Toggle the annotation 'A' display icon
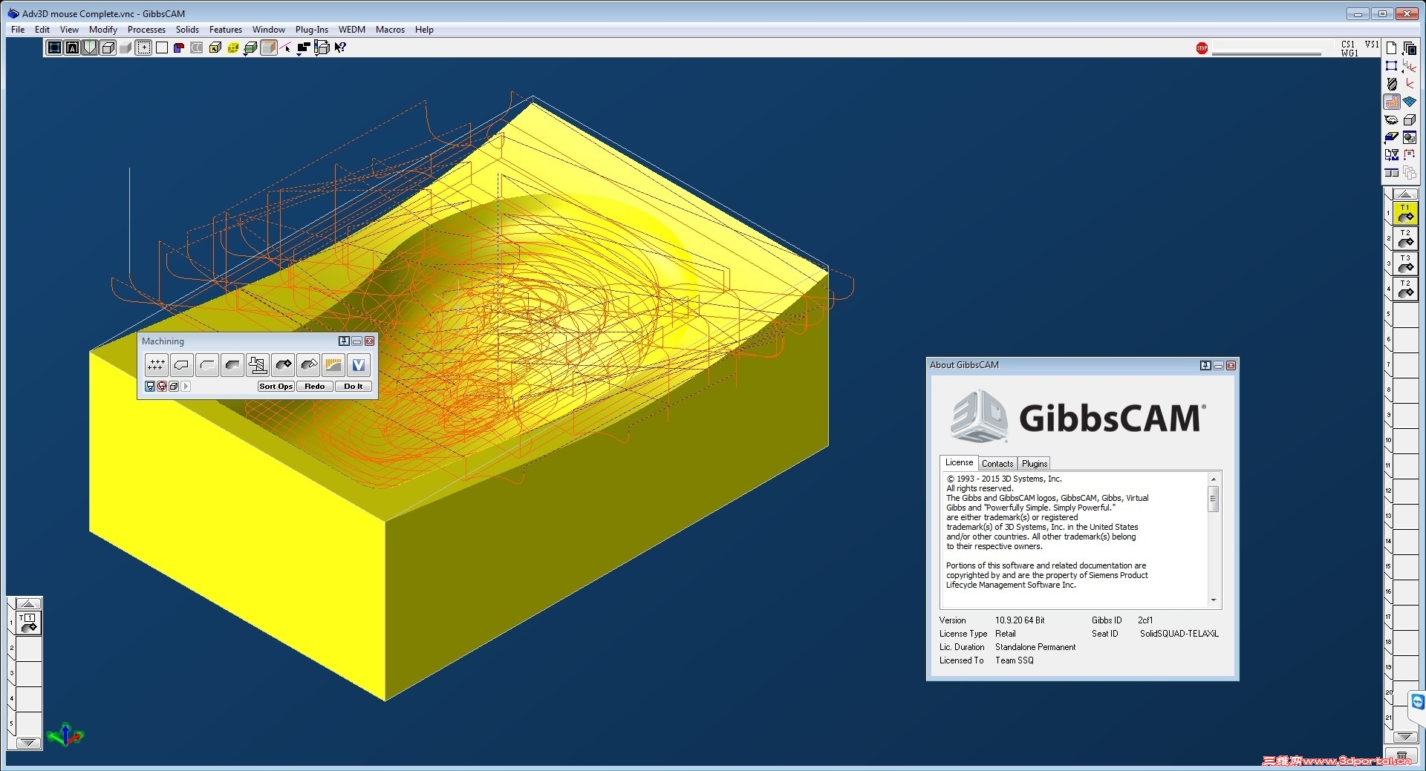 [72, 47]
